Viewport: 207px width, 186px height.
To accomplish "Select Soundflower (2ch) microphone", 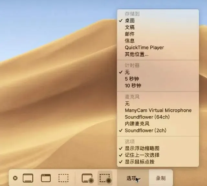I will [x=158, y=130].
